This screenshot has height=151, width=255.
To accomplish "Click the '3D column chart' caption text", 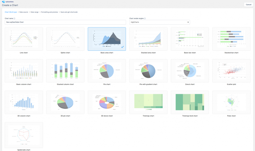I will point(24,116).
